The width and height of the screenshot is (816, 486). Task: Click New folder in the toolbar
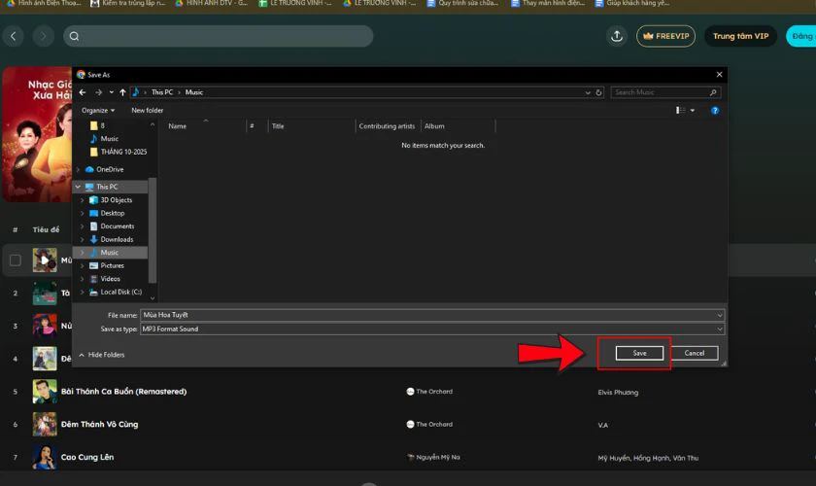[x=148, y=111]
